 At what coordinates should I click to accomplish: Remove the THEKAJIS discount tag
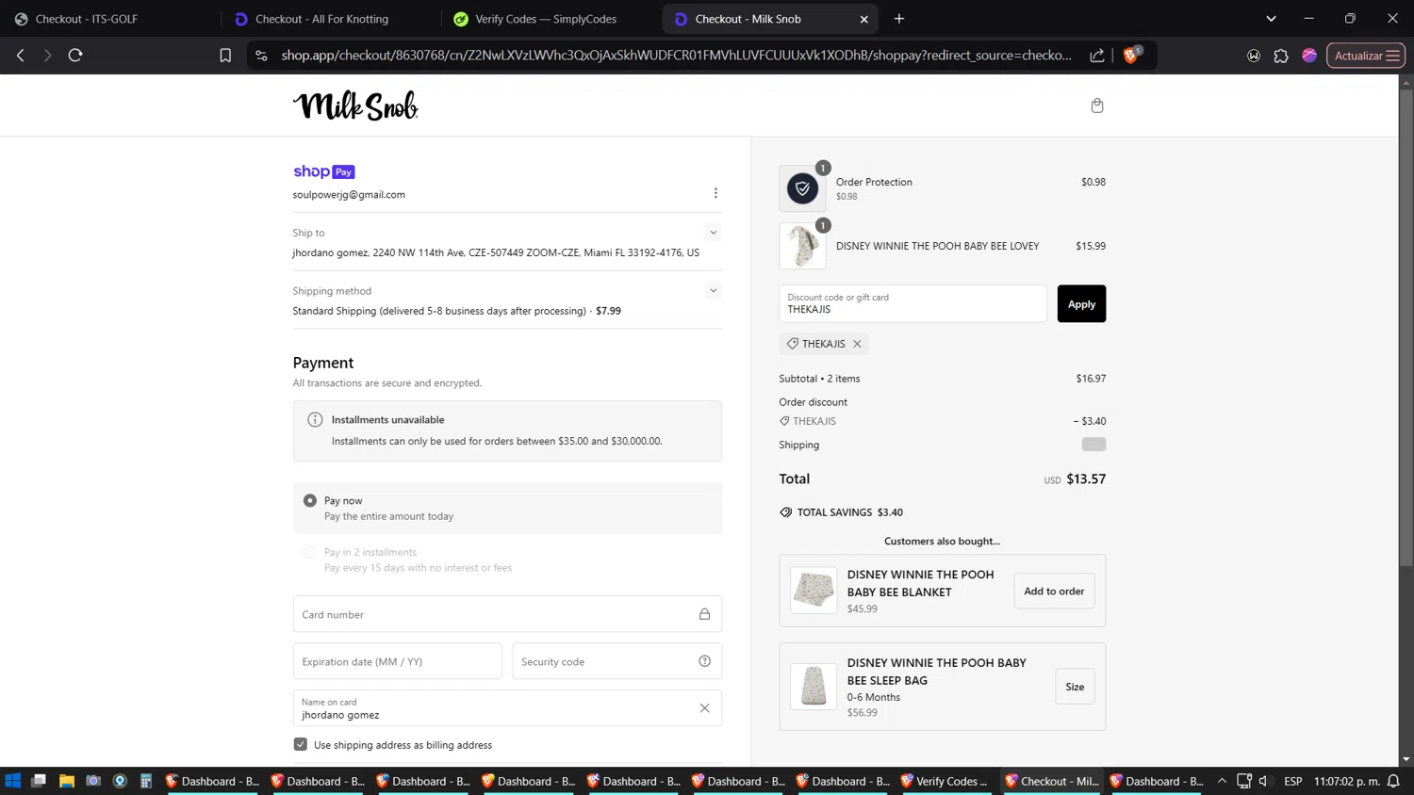point(857,344)
